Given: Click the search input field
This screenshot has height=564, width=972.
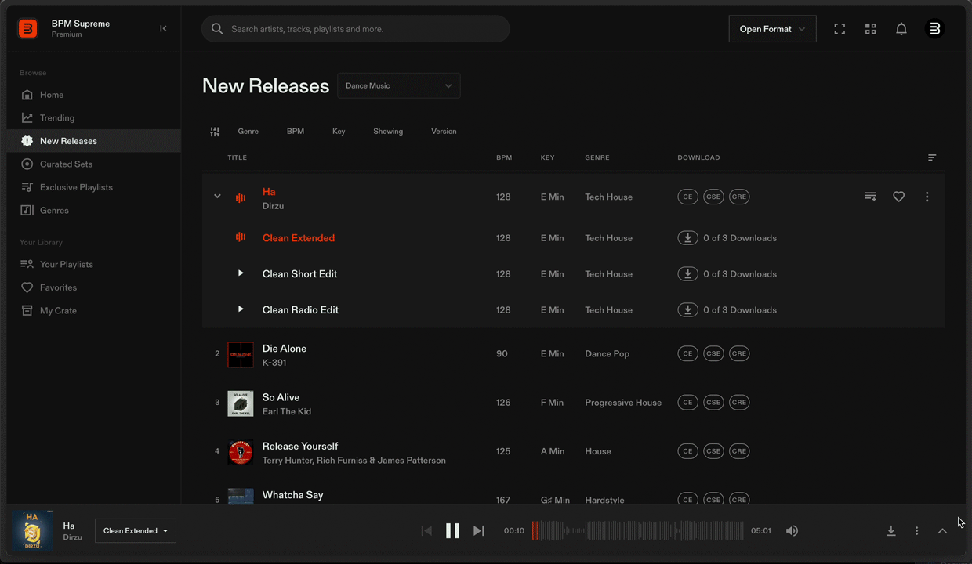Looking at the screenshot, I should pos(356,29).
